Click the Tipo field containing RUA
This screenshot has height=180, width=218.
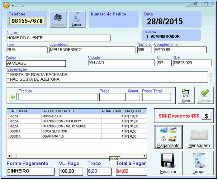click(27, 50)
